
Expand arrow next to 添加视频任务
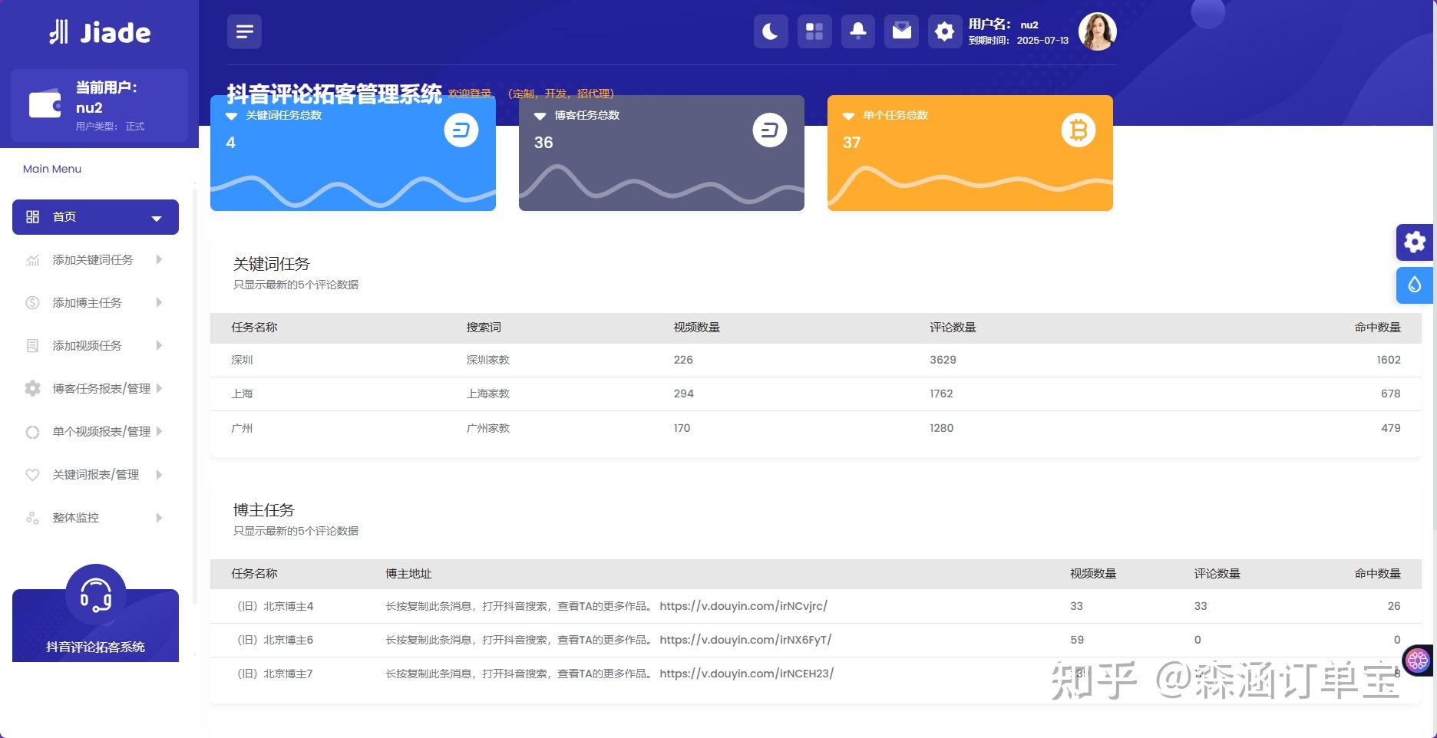pyautogui.click(x=159, y=345)
